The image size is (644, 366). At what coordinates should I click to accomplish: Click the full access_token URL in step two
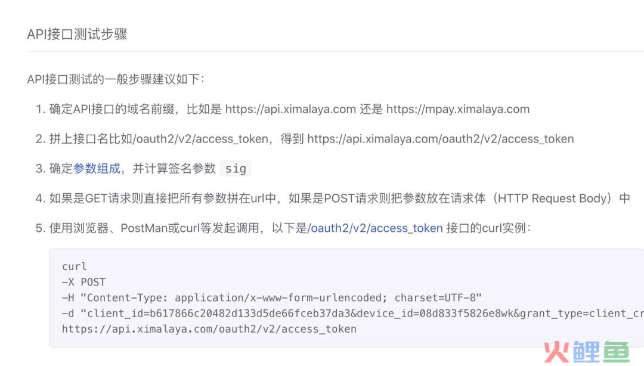[x=440, y=139]
